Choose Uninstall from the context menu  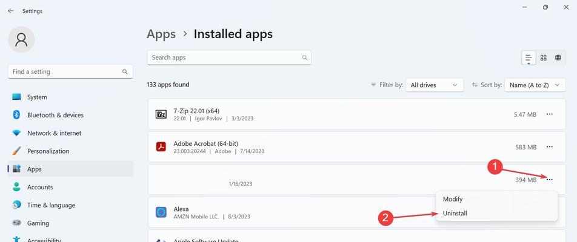[496, 213]
